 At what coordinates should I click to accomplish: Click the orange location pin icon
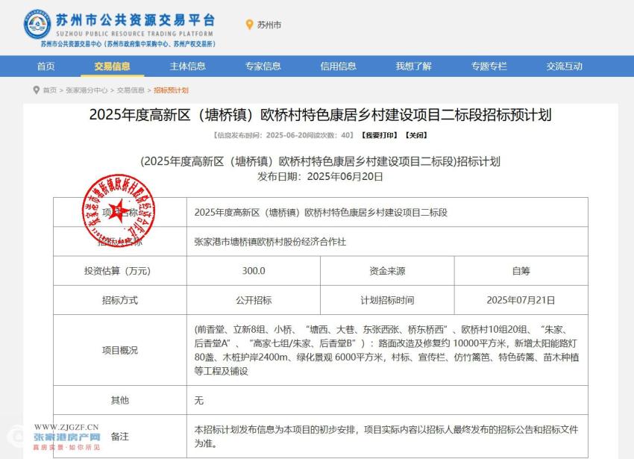point(249,25)
